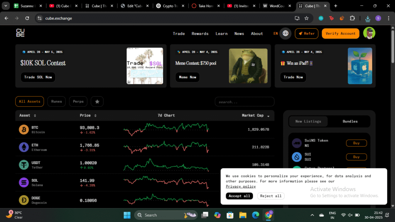Screen dimensions: 395x222
Task: Select the Bitcoin BTC coin icon
Action: point(24,129)
